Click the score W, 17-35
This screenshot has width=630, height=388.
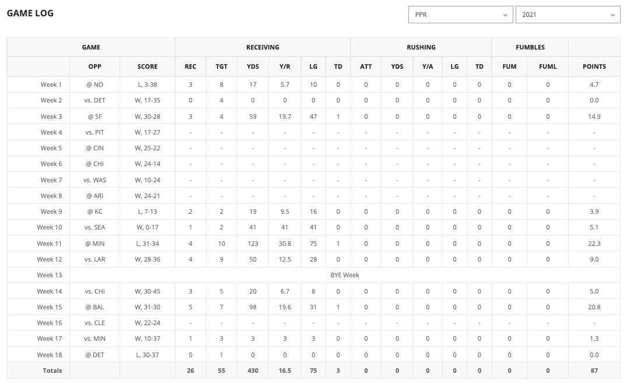pyautogui.click(x=148, y=100)
